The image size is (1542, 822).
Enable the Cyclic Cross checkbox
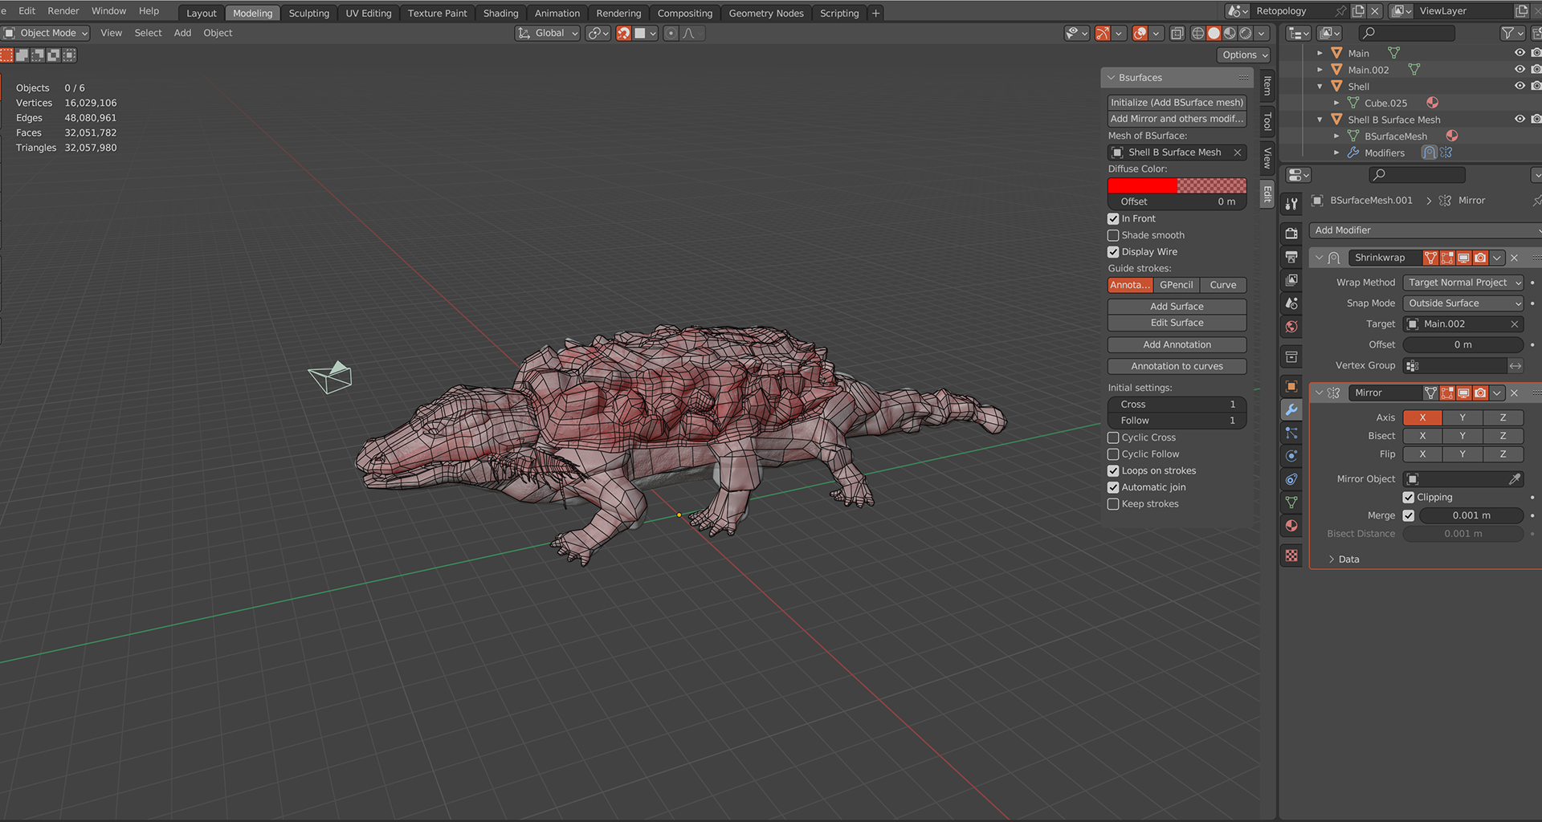[x=1113, y=437]
